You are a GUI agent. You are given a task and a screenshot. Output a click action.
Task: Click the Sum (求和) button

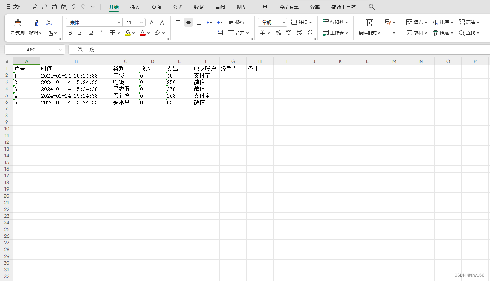pos(416,33)
